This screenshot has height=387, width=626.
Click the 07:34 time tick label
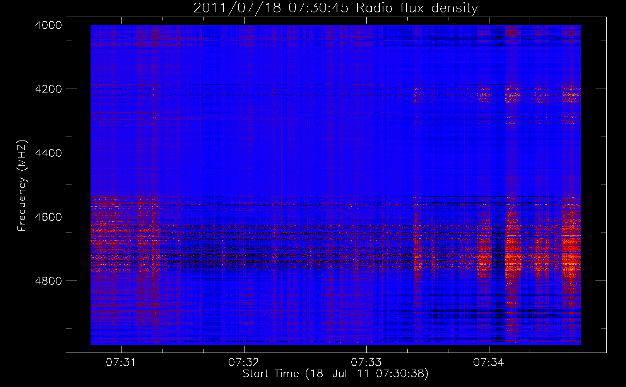[x=489, y=363]
